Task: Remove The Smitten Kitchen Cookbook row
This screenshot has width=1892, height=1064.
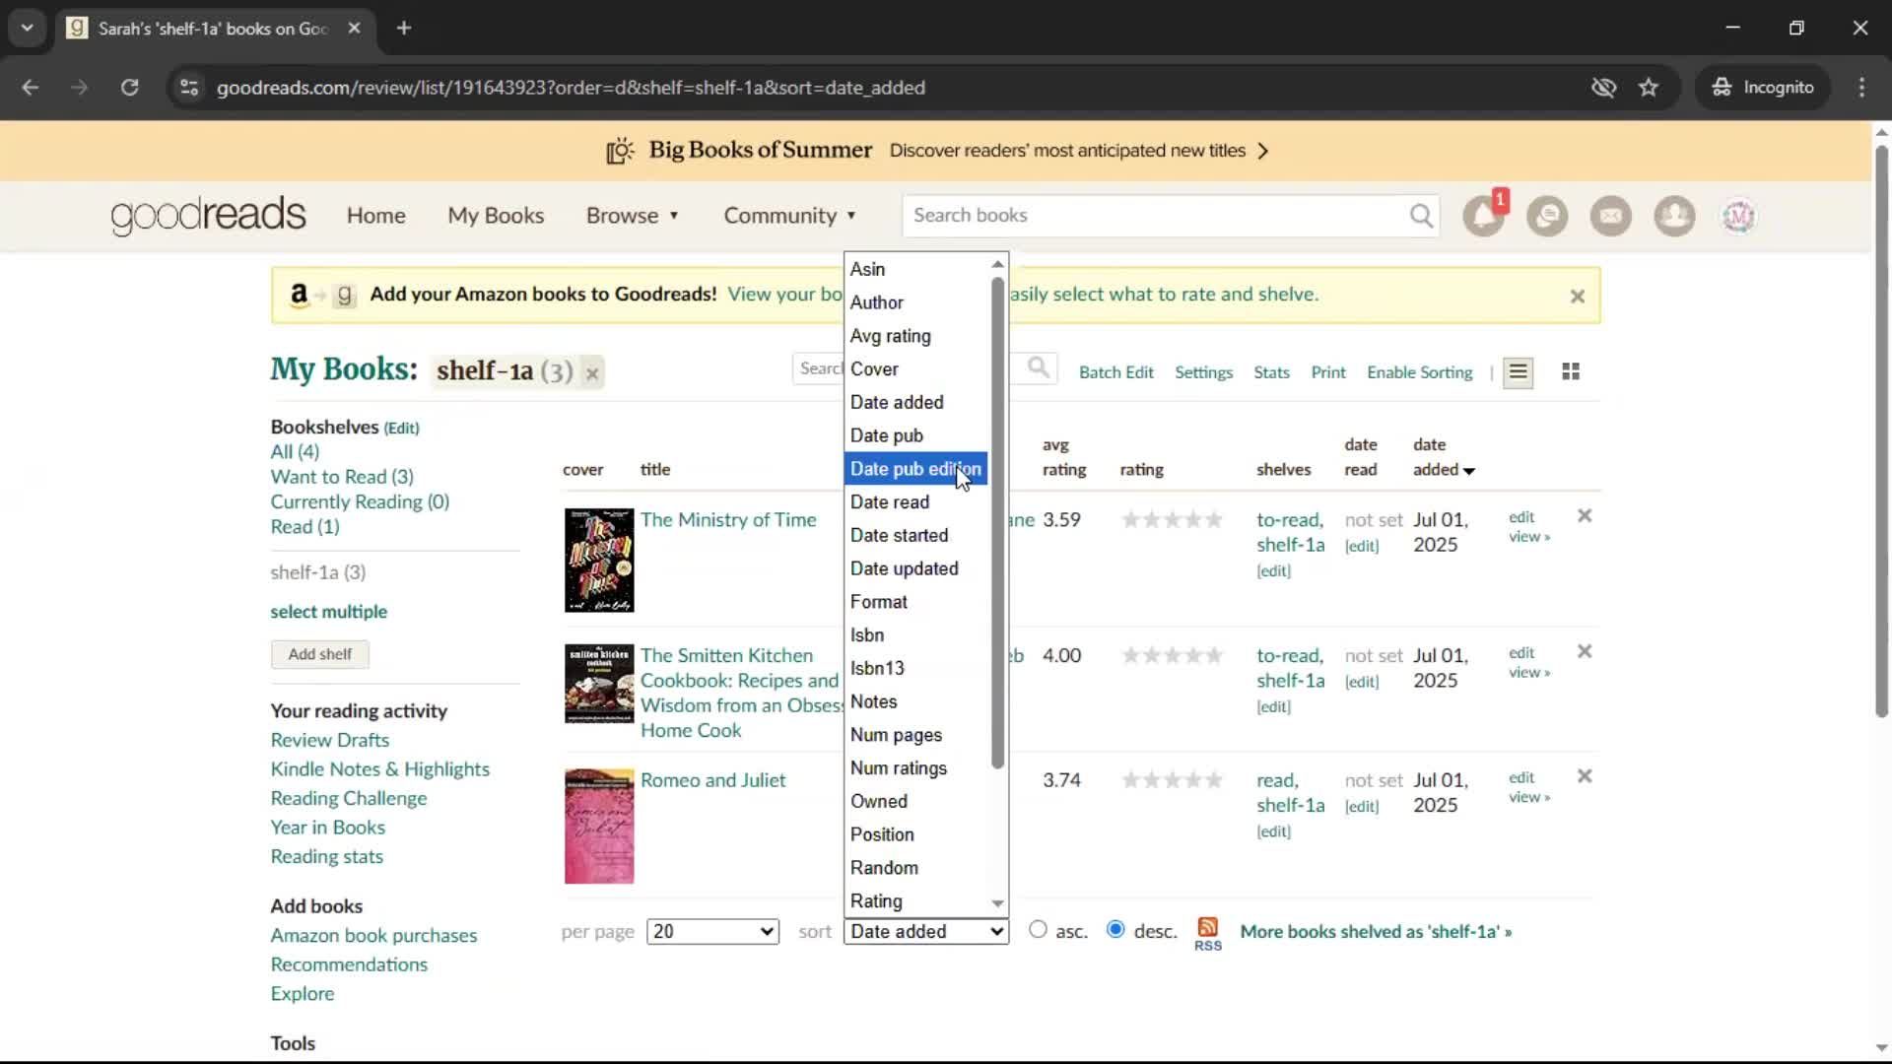Action: (1585, 651)
